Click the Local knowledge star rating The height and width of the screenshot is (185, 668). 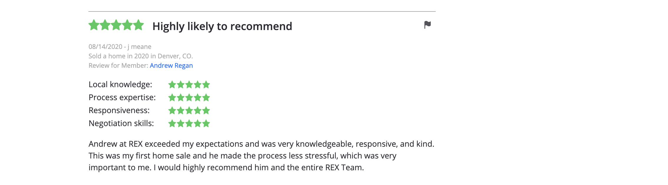[x=189, y=85]
